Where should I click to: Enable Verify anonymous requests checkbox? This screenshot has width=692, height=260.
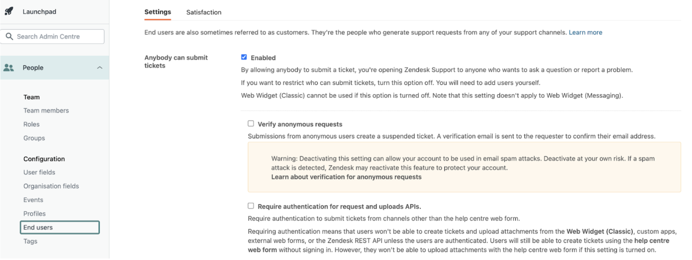pos(251,124)
